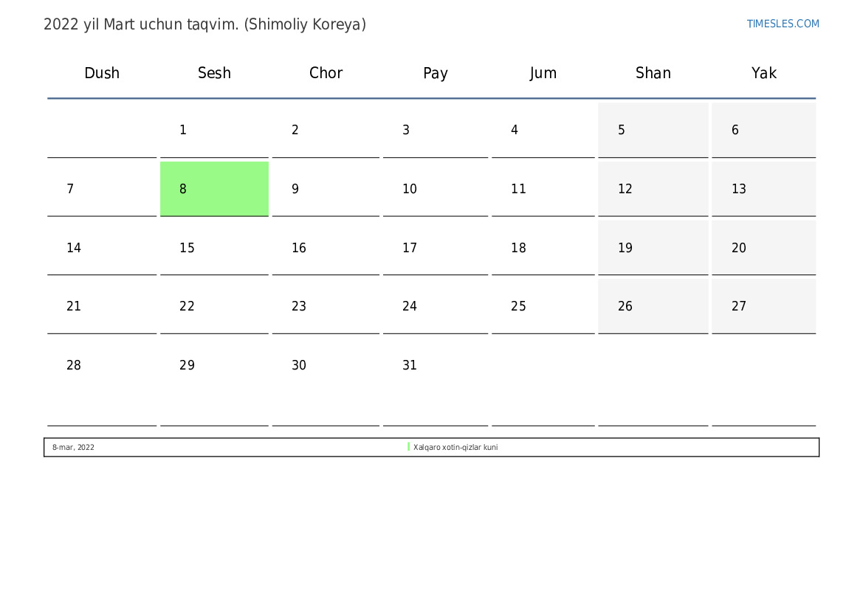This screenshot has height=610, width=863.
Task: Select date 29 in the calendar
Action: [214, 382]
